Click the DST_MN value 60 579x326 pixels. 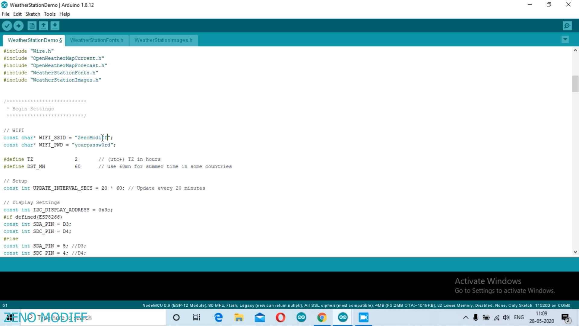pyautogui.click(x=78, y=167)
